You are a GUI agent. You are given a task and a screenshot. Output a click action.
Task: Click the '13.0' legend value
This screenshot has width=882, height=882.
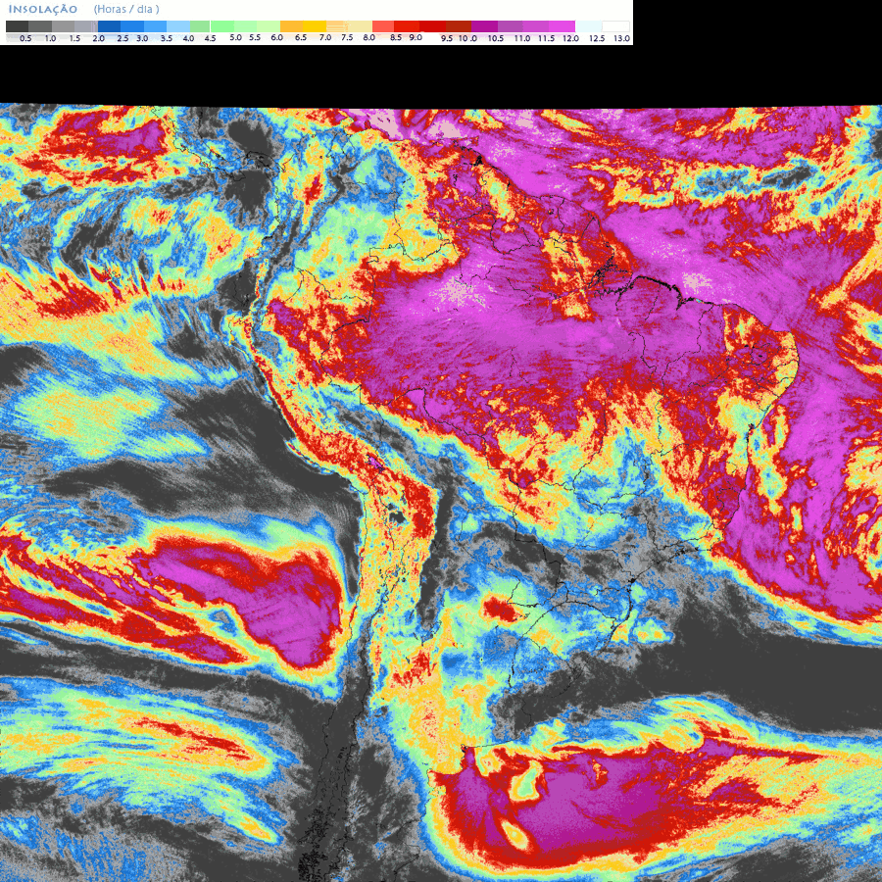click(621, 38)
